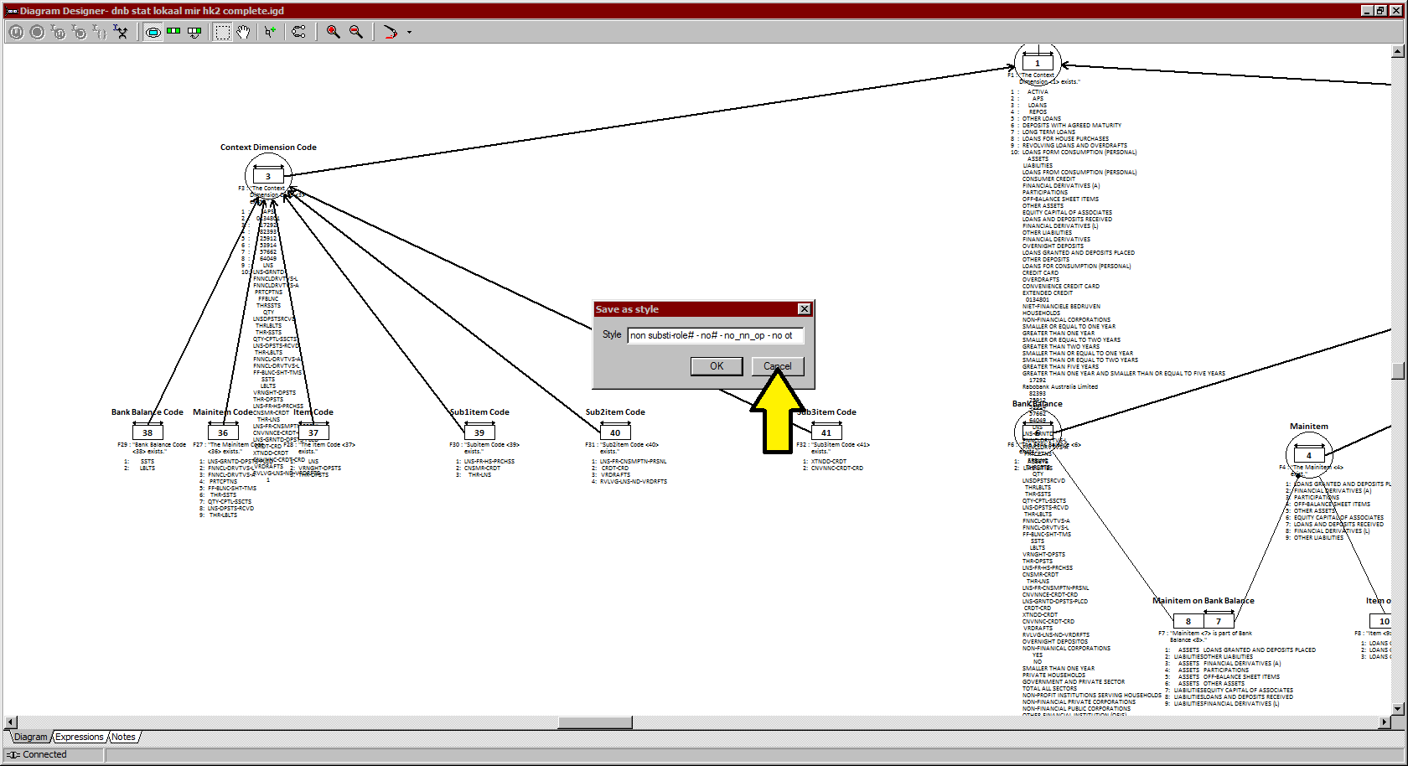1408x766 pixels.
Task: Click the Style name input field
Action: 715,335
